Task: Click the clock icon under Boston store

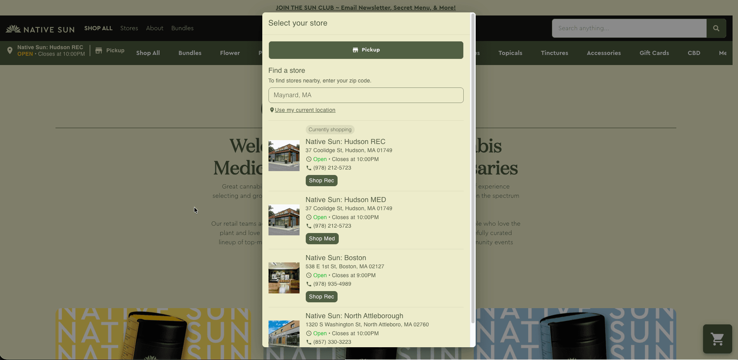Action: click(309, 275)
